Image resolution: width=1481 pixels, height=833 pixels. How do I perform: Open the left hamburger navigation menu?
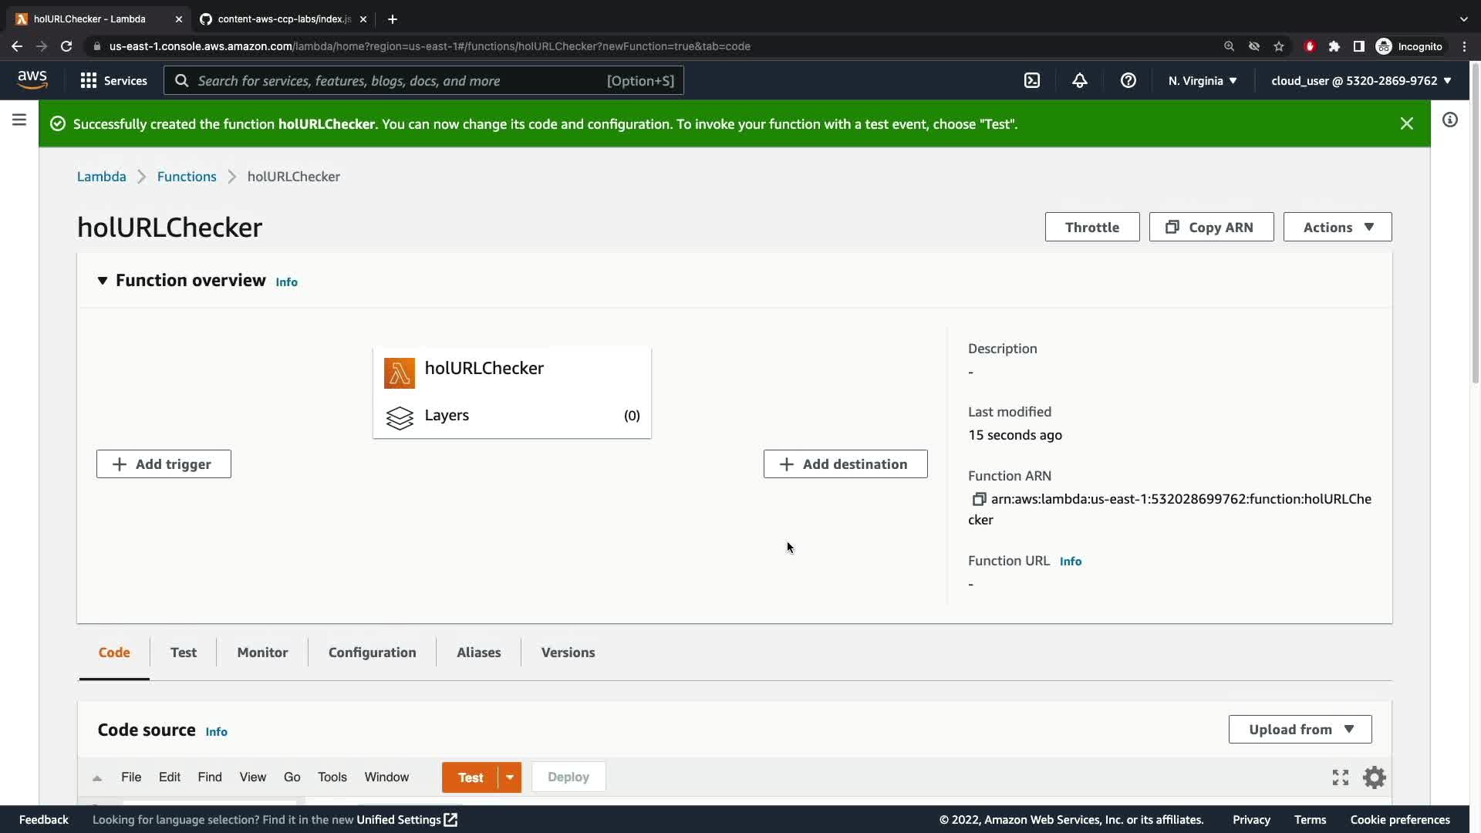point(19,120)
